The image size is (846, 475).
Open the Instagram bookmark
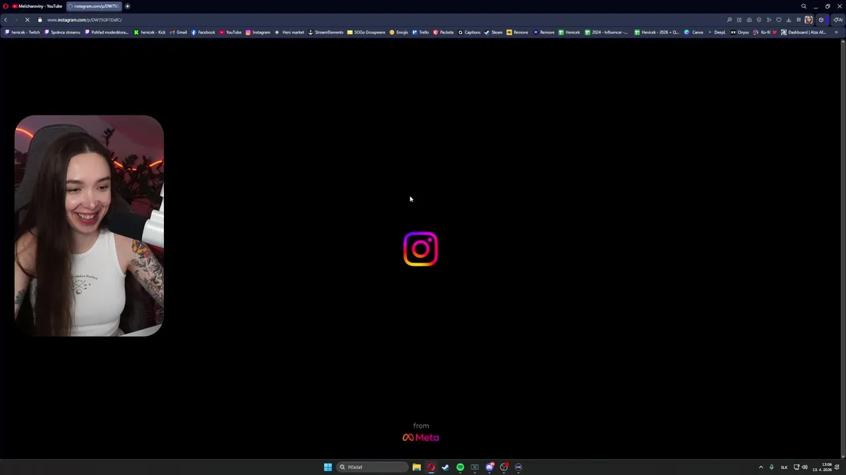tap(258, 32)
